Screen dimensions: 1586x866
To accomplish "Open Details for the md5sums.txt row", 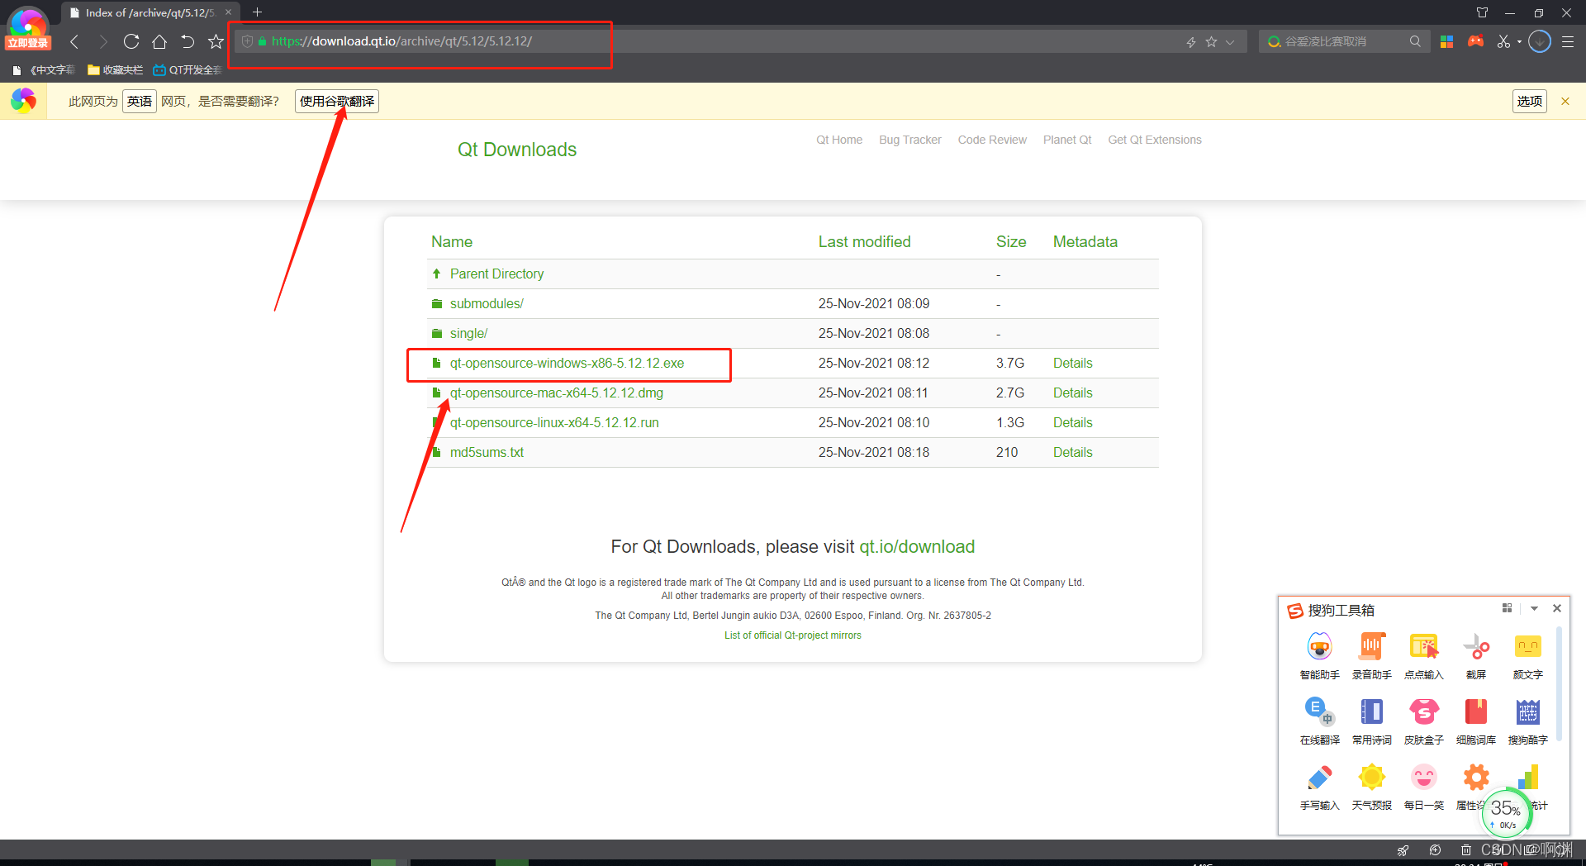I will 1072,453.
